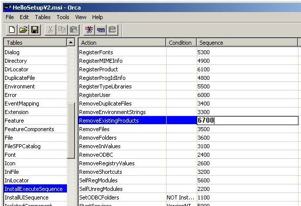Click the Copy toolbar icon
This screenshot has width=301, height=206.
[x=62, y=30]
